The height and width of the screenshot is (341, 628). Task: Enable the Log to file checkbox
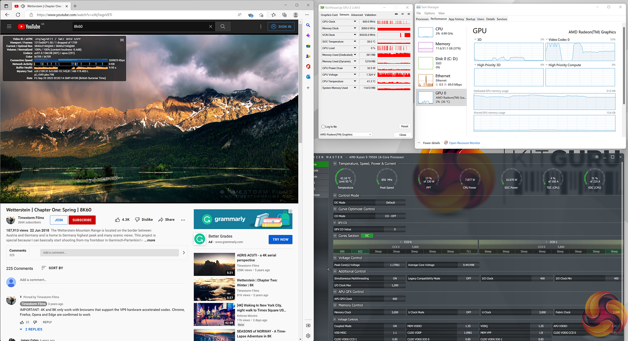[323, 127]
